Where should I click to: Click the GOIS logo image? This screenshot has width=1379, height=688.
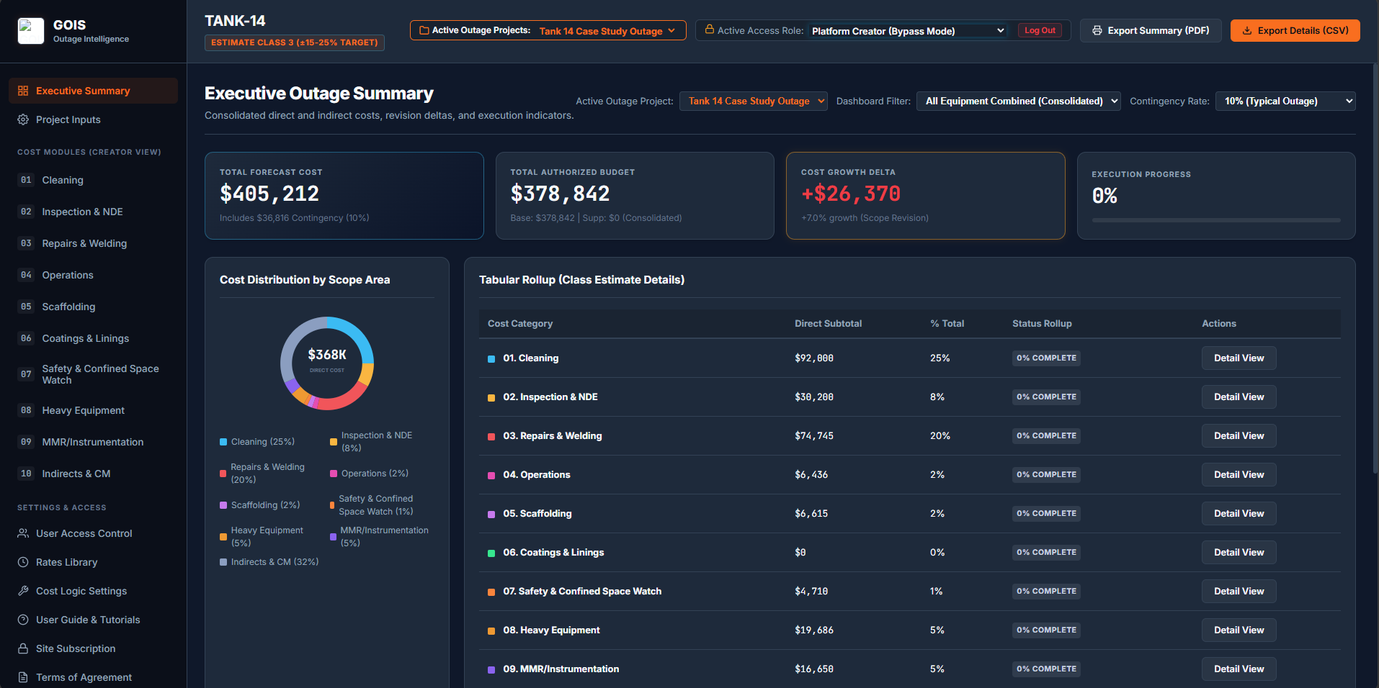[x=31, y=31]
